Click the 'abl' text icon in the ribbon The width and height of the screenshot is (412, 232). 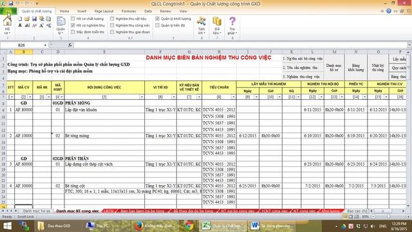(27, 26)
